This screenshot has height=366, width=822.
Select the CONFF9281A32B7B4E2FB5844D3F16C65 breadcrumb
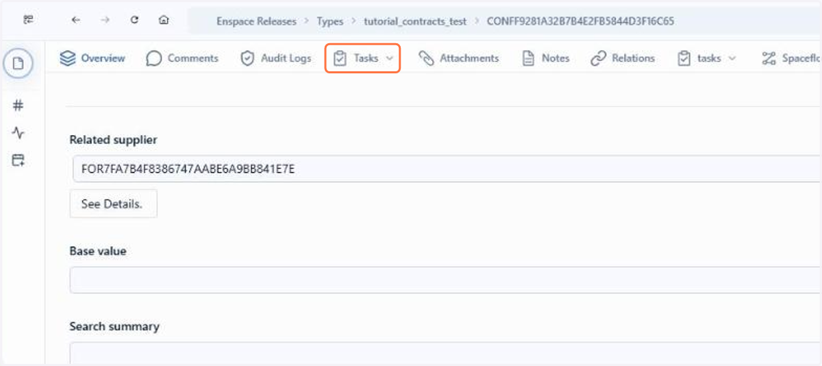click(580, 21)
